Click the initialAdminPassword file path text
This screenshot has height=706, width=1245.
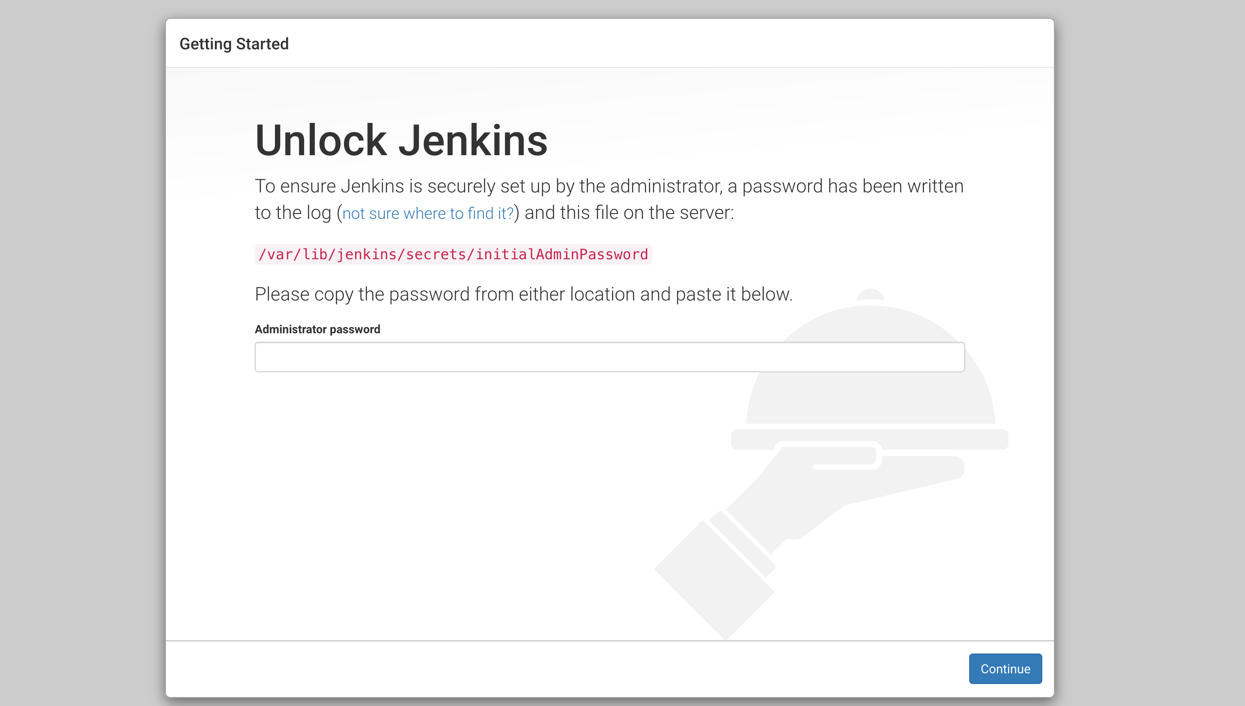(453, 254)
